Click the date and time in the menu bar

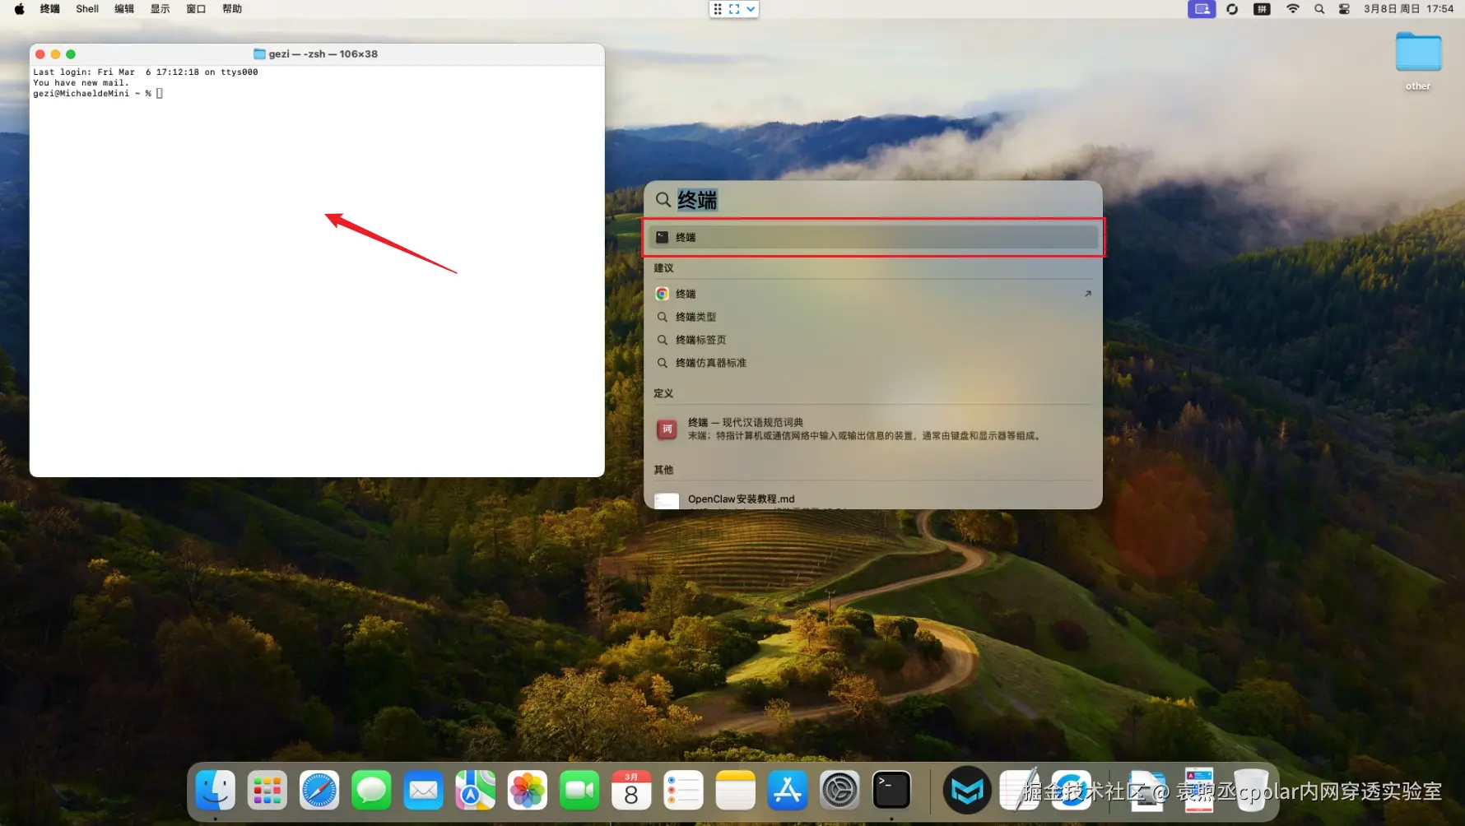pos(1408,9)
